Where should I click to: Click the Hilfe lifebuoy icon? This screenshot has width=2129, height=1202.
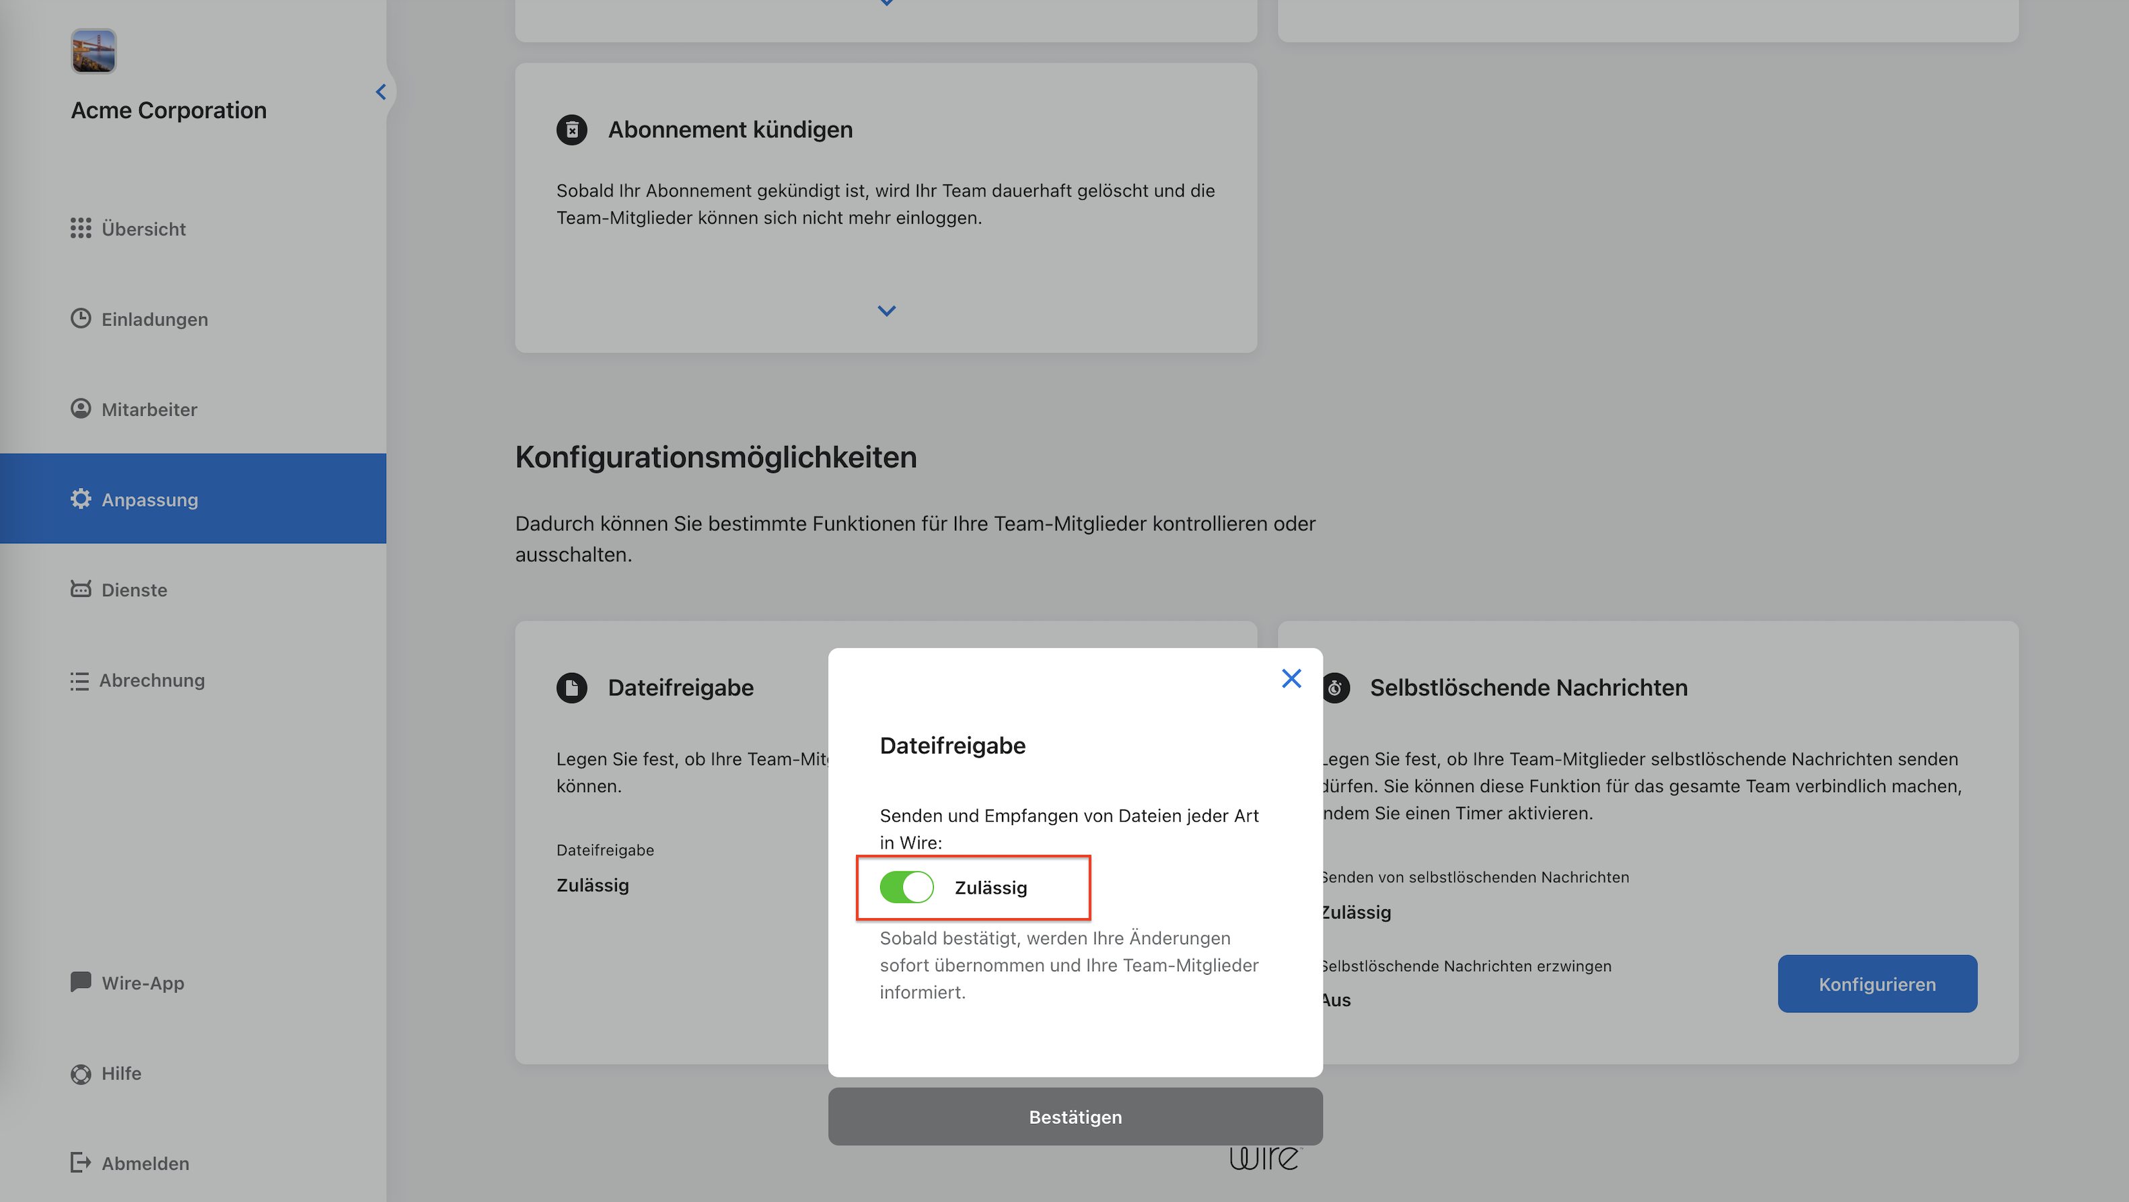click(81, 1073)
